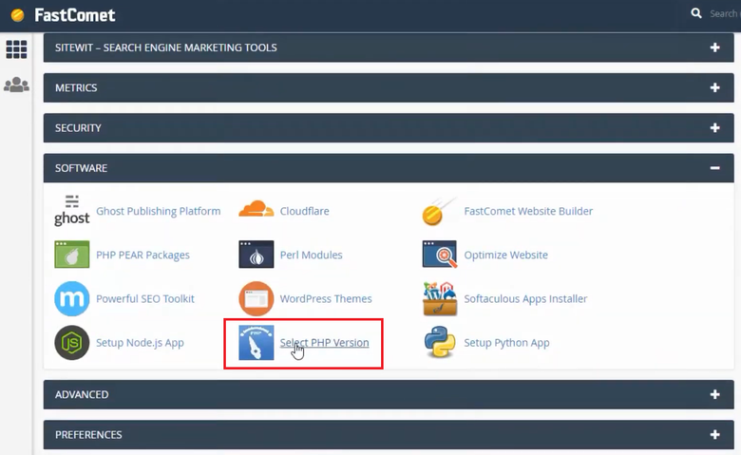Click the Setup Node.js App icon

tap(71, 342)
